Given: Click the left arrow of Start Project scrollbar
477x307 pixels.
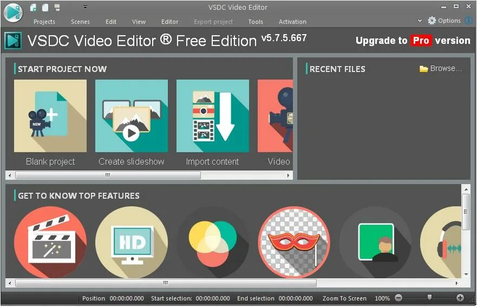Looking at the screenshot, I should [10, 175].
